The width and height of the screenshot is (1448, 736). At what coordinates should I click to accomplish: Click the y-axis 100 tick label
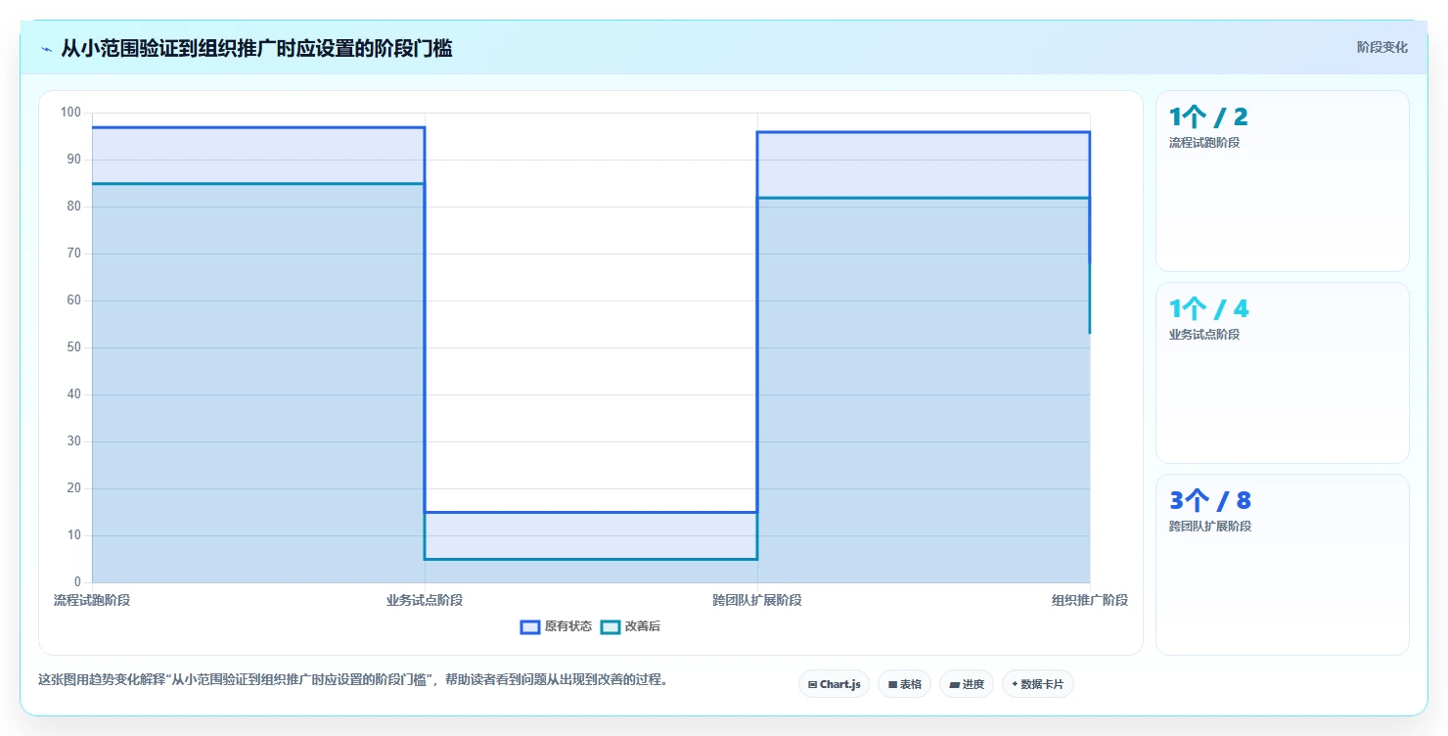(x=70, y=113)
